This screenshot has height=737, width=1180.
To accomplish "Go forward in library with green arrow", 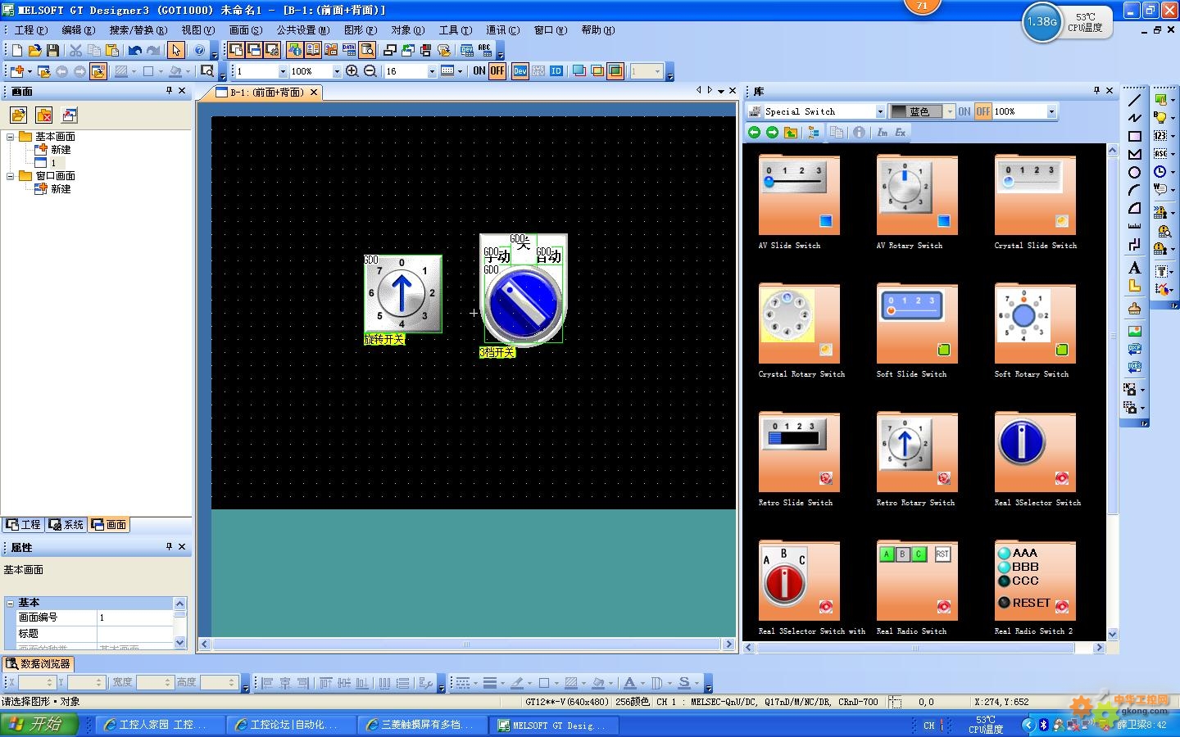I will pos(773,132).
